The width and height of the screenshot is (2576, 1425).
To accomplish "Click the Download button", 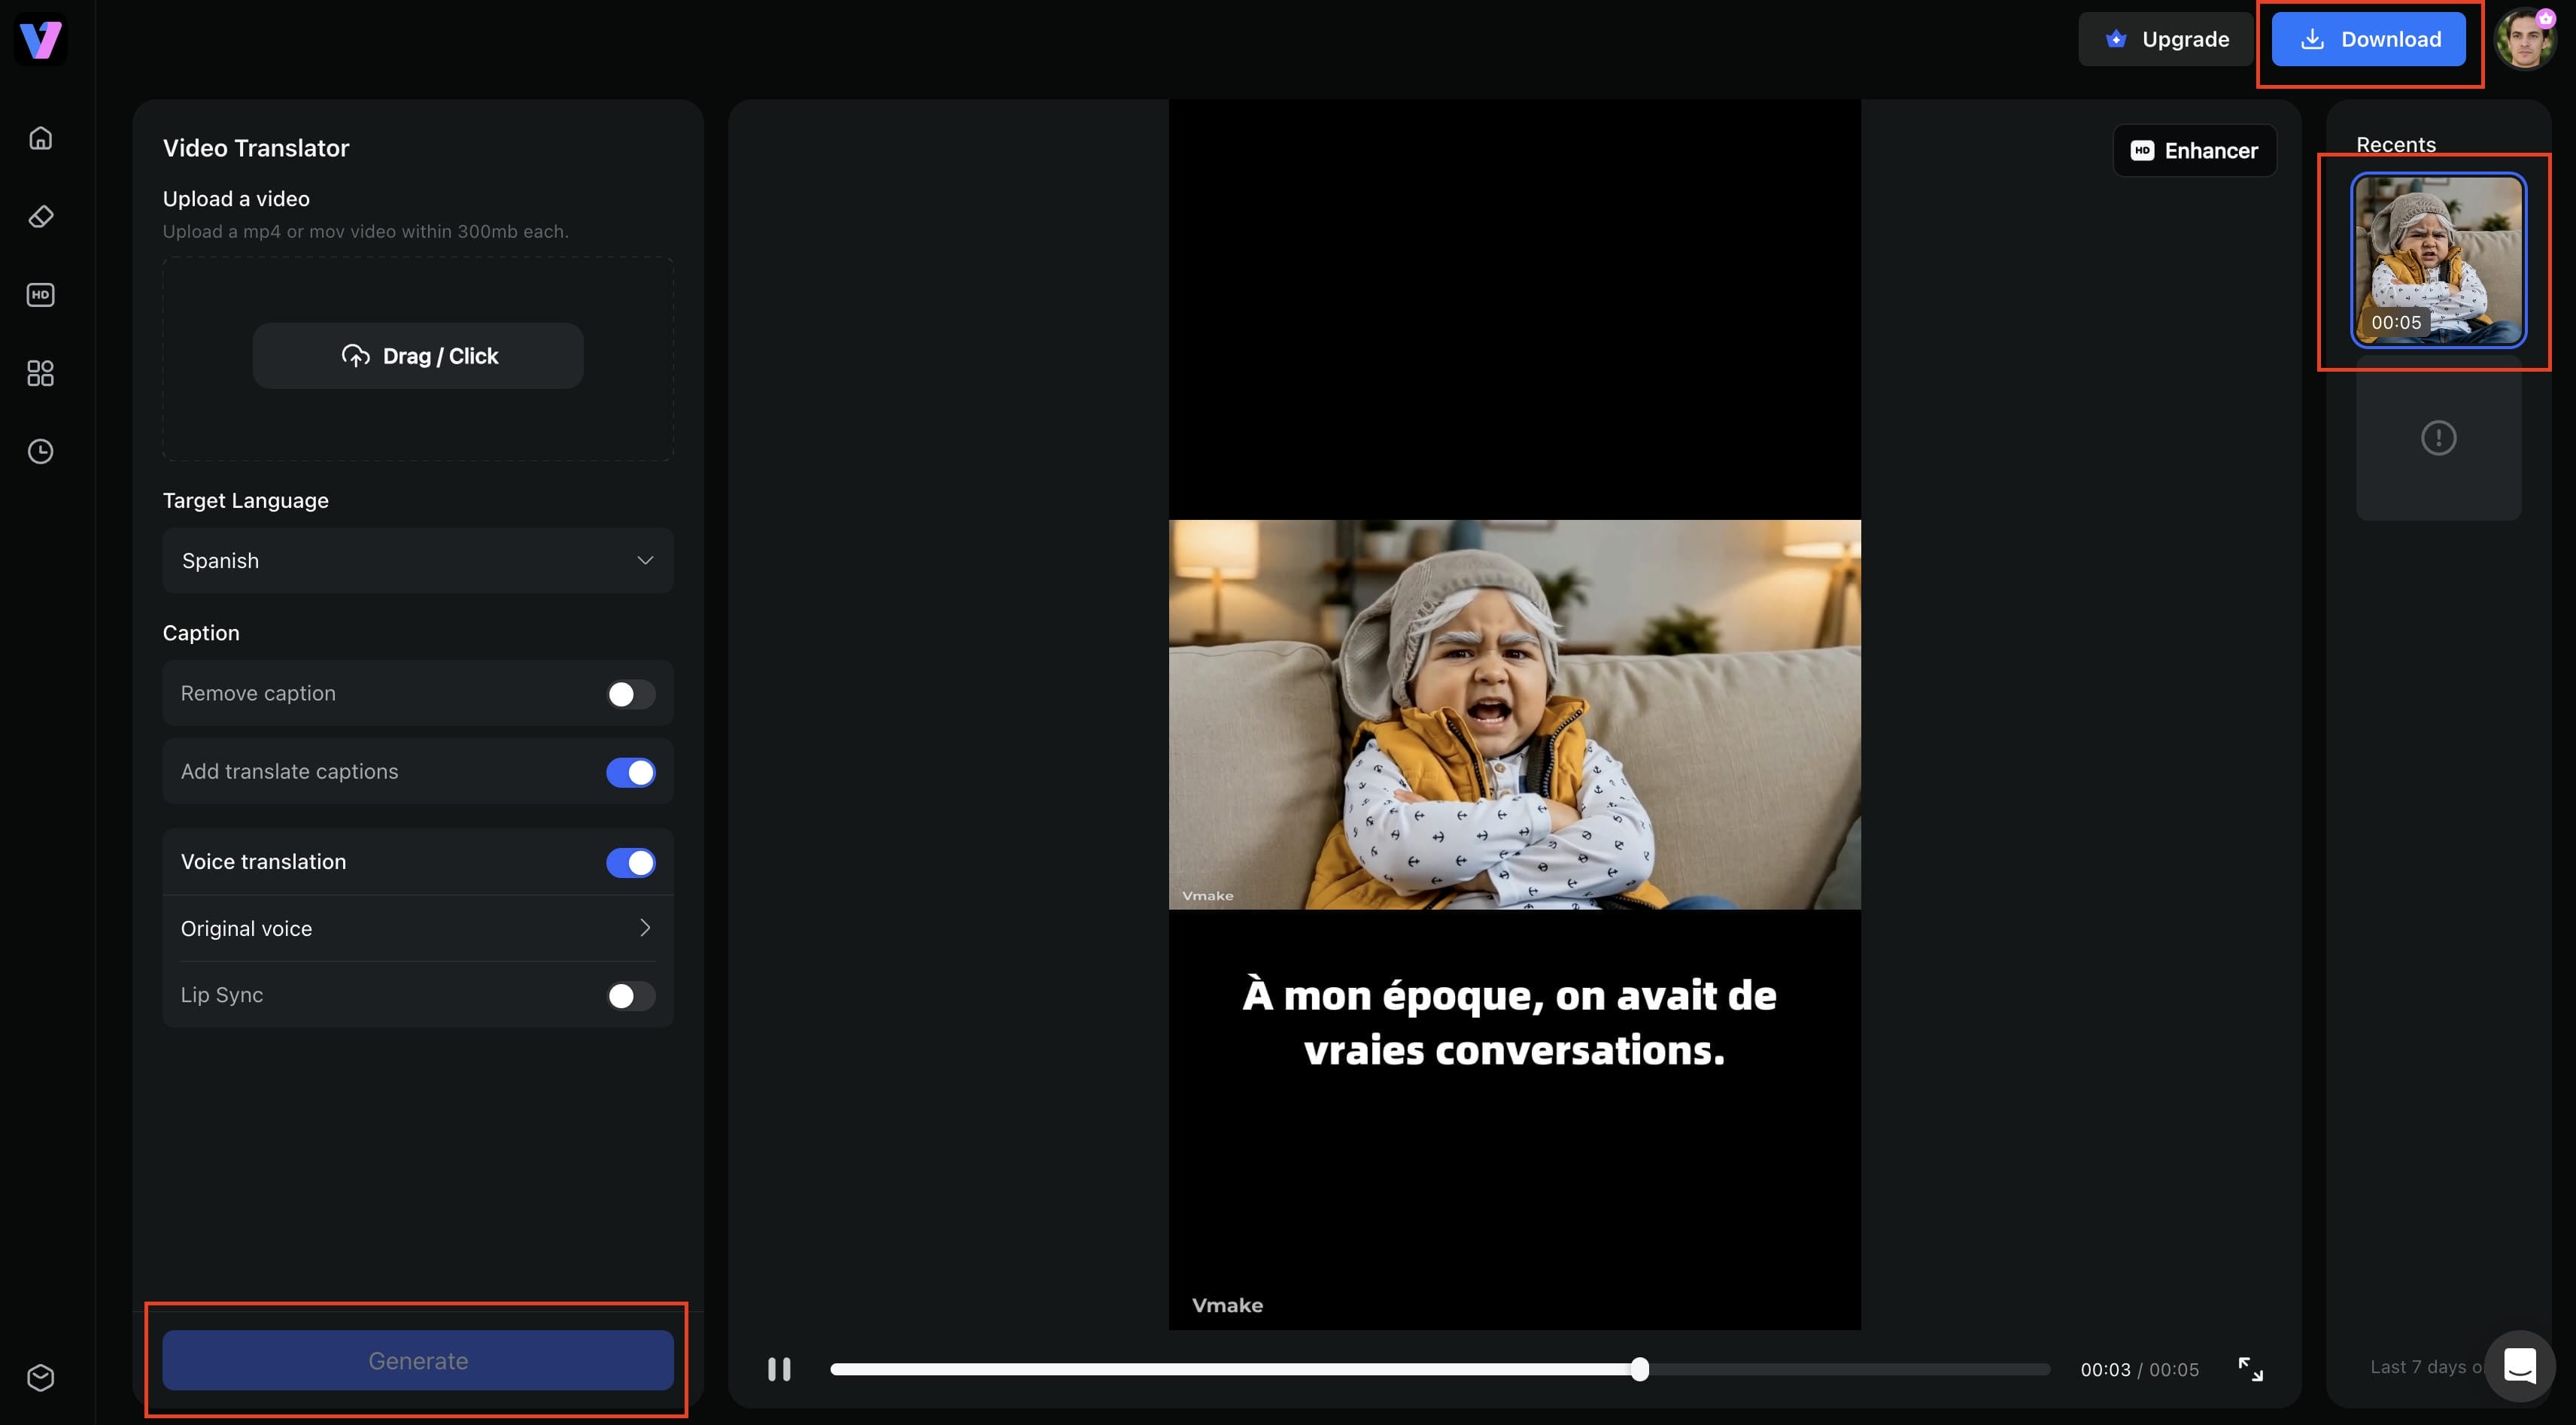I will (2369, 39).
